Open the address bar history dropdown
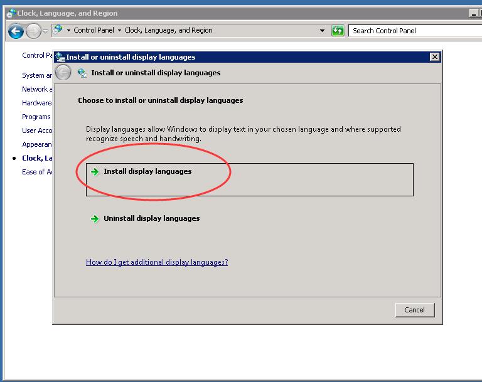482x382 pixels. 323,31
